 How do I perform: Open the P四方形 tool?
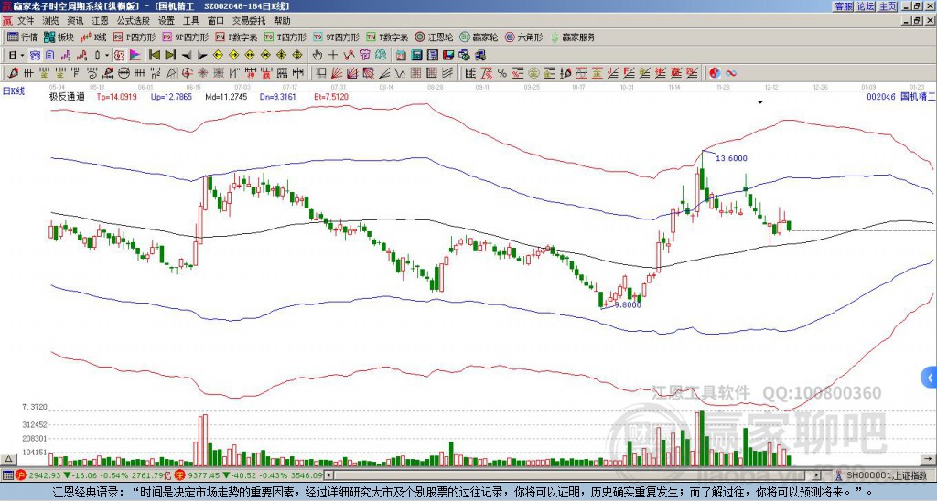[x=134, y=37]
